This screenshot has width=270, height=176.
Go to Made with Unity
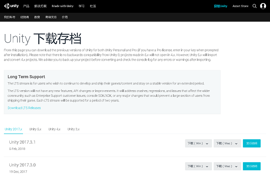pyautogui.click(x=62, y=6)
